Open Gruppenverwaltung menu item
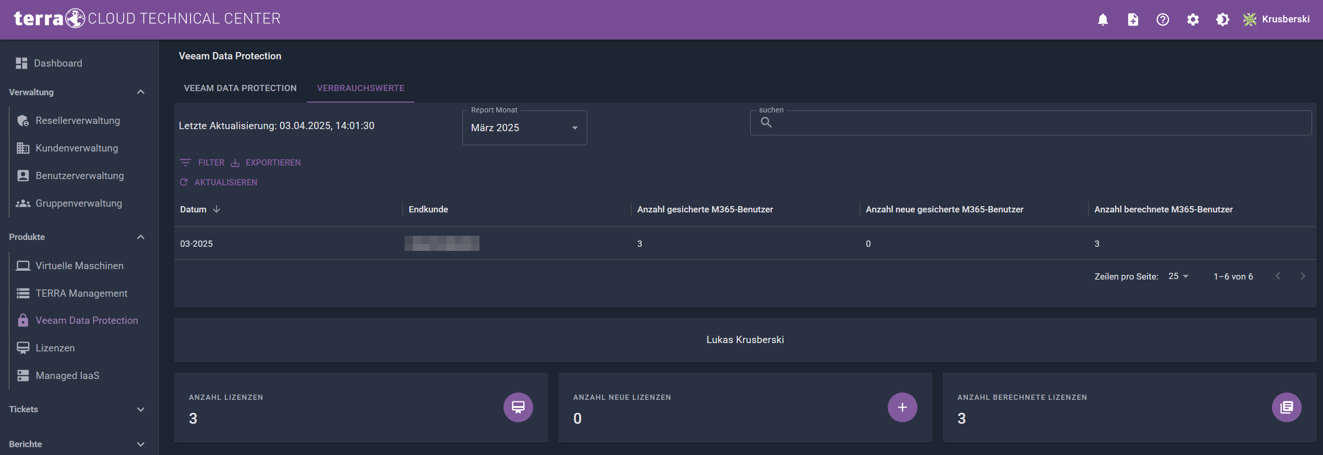This screenshot has height=455, width=1323. click(79, 203)
